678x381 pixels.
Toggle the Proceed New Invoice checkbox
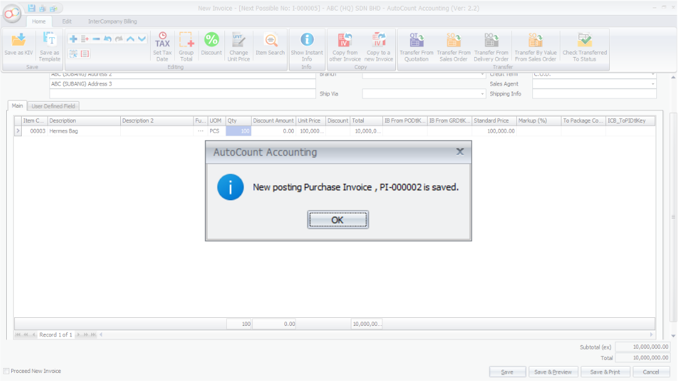pyautogui.click(x=7, y=371)
